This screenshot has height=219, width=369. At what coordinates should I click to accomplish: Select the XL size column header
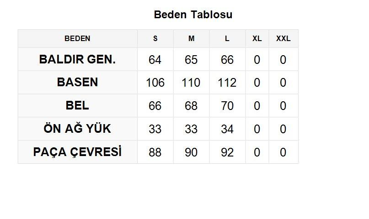(257, 39)
